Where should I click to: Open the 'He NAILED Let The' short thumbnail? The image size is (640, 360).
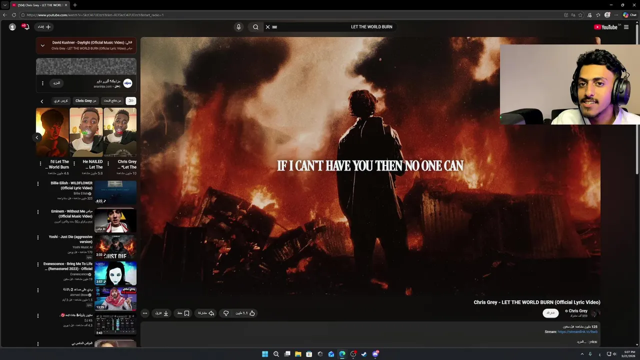(86, 132)
